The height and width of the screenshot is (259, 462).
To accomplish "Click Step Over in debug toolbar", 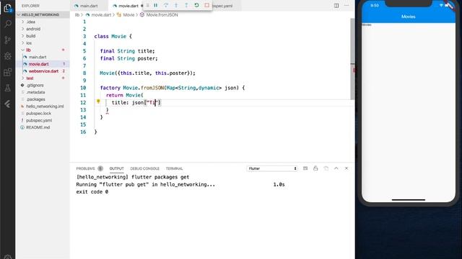I will [x=166, y=5].
